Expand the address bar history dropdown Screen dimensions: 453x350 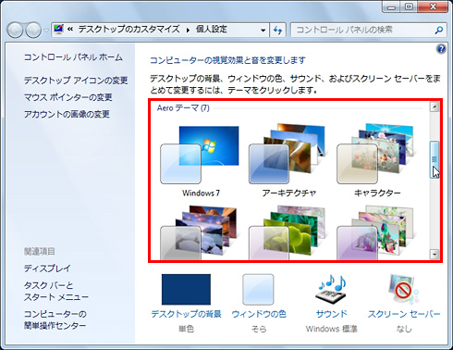pyautogui.click(x=263, y=31)
